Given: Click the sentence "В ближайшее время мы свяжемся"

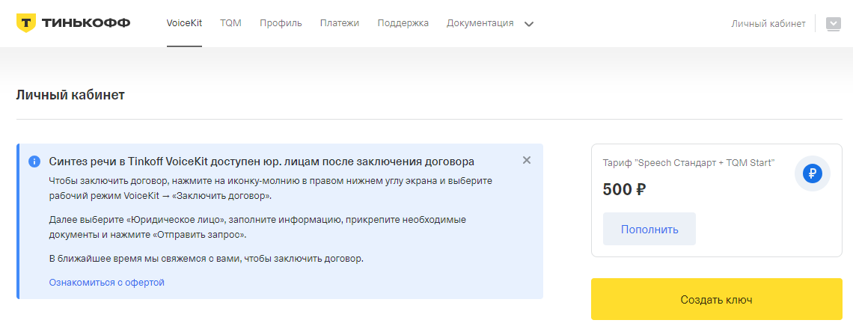Looking at the screenshot, I should [x=207, y=258].
